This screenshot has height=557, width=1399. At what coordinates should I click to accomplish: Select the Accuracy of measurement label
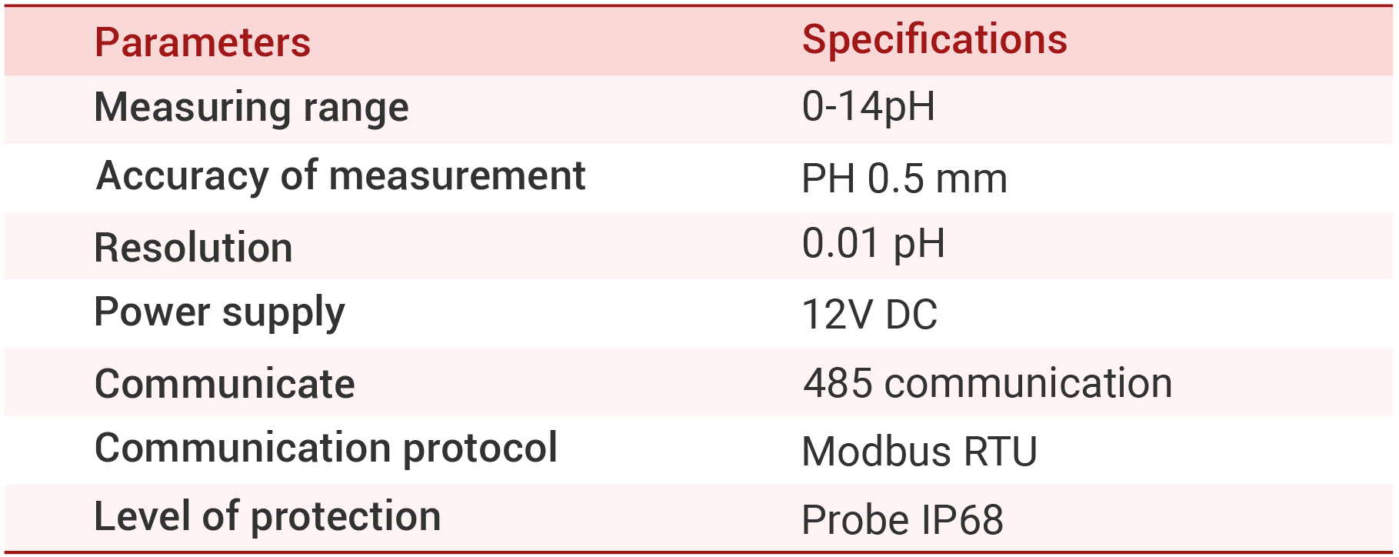click(x=341, y=175)
